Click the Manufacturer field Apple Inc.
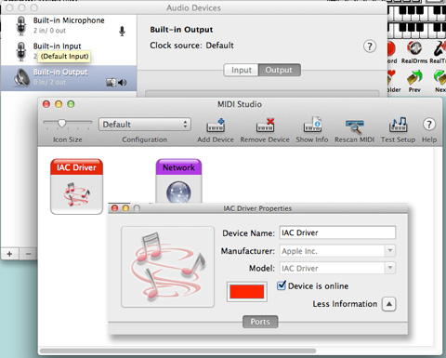The image size is (446, 358). (x=332, y=251)
